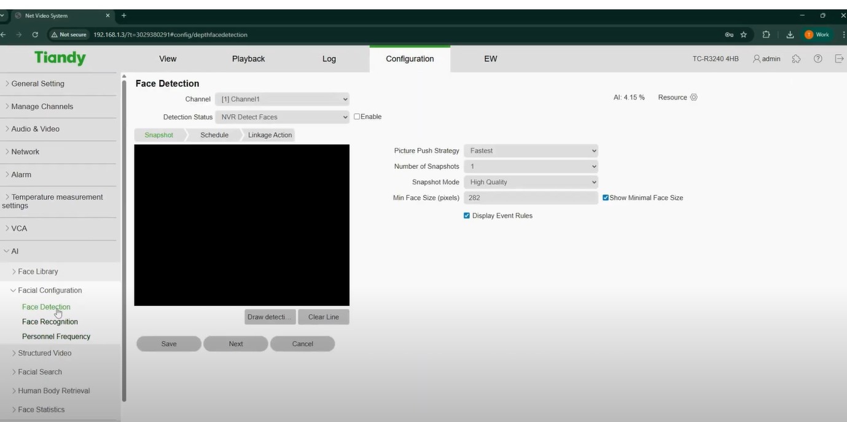Open the Linkage Action tab
The height and width of the screenshot is (422, 847).
tap(269, 135)
